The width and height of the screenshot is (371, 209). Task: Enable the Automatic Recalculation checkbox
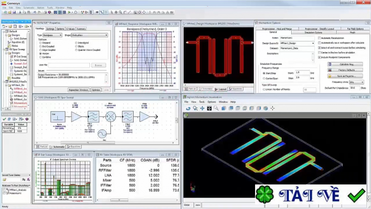click(319, 38)
